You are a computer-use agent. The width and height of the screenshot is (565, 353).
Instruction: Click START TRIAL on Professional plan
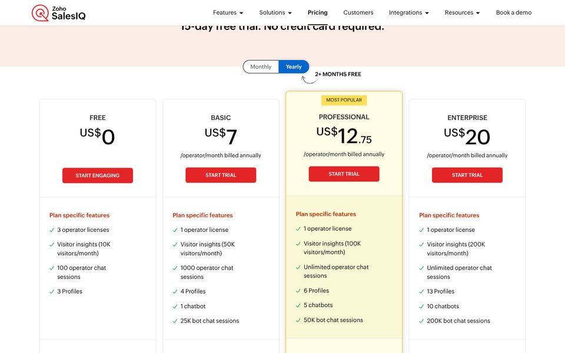point(344,174)
